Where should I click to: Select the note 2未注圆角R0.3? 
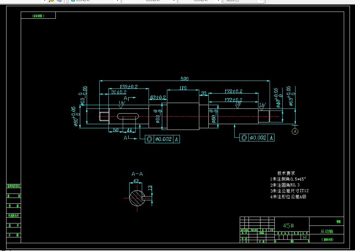285,185
